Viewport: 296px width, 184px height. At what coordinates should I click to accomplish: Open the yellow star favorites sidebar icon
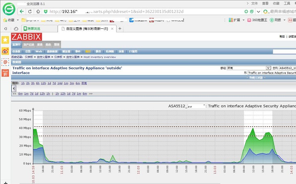[x=5, y=40]
